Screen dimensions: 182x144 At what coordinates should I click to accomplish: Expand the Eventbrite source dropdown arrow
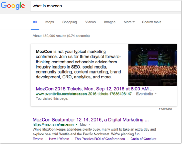click(x=156, y=94)
